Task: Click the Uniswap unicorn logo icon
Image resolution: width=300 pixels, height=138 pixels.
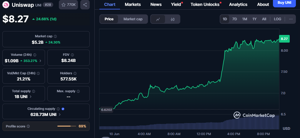Action: [6, 5]
